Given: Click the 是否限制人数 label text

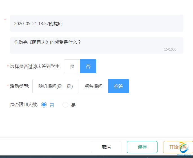Looking at the screenshot, I should tap(24, 105).
